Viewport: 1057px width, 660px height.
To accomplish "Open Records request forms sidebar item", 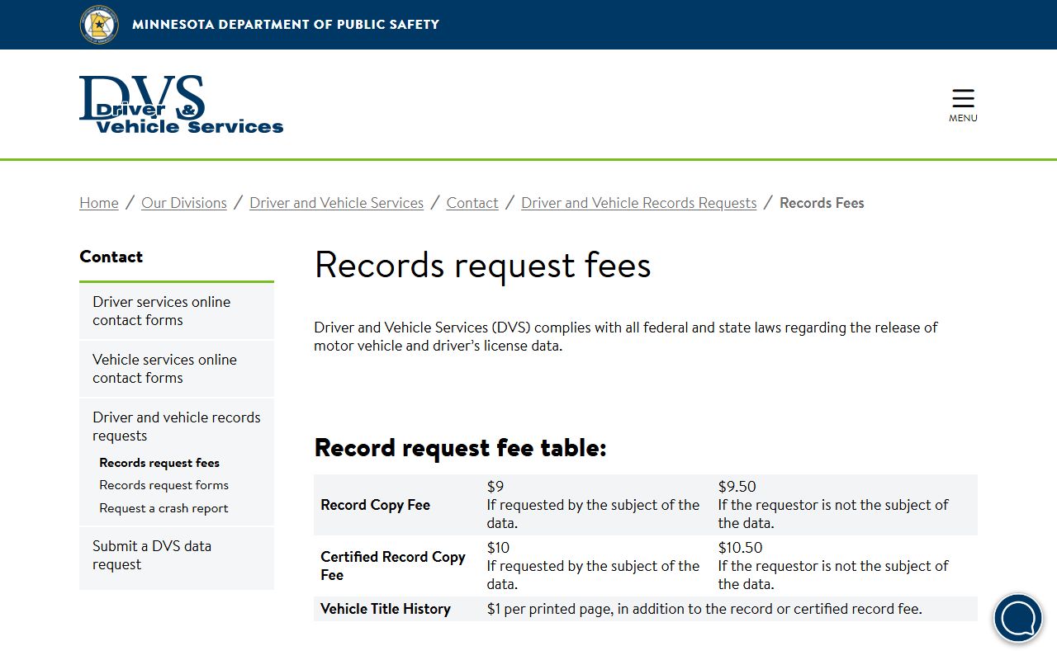I will (164, 485).
